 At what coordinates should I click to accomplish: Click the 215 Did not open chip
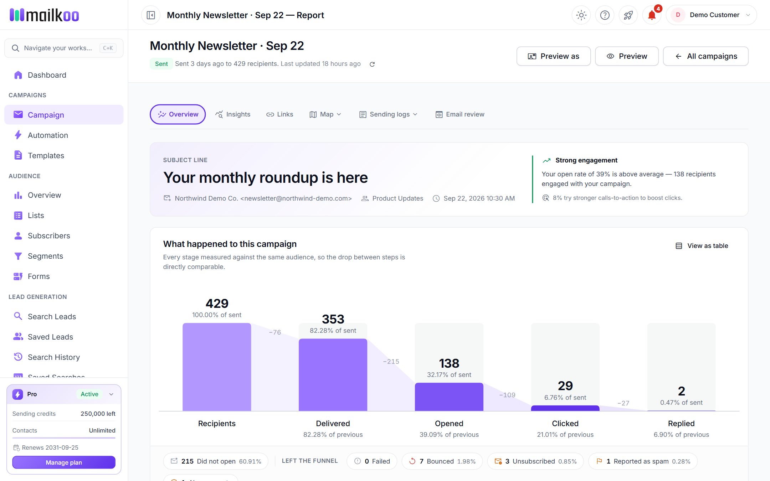pos(216,461)
